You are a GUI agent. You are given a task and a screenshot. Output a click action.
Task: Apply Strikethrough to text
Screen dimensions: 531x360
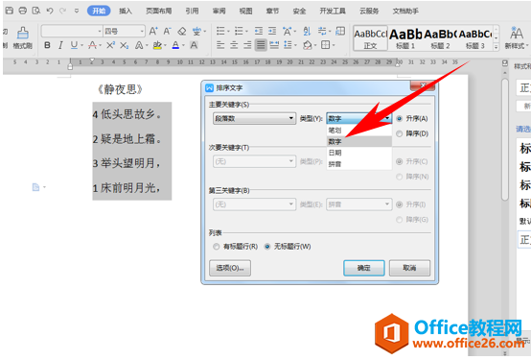point(92,45)
